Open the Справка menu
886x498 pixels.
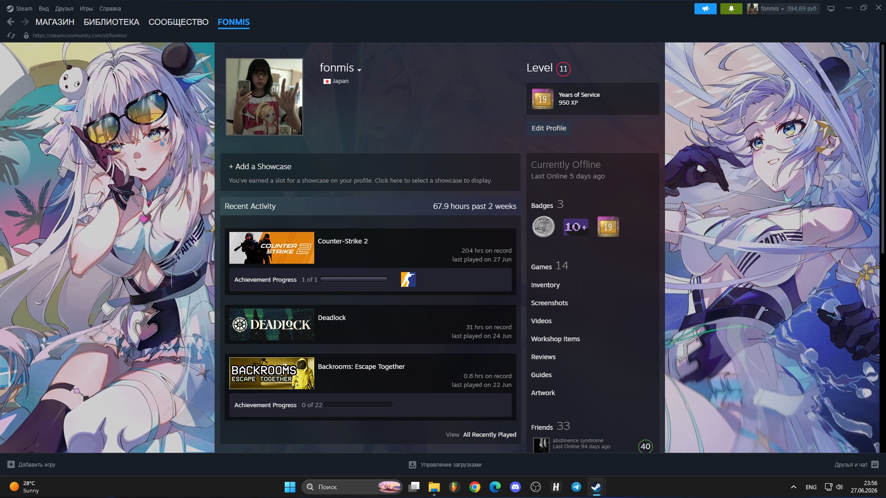[x=110, y=8]
